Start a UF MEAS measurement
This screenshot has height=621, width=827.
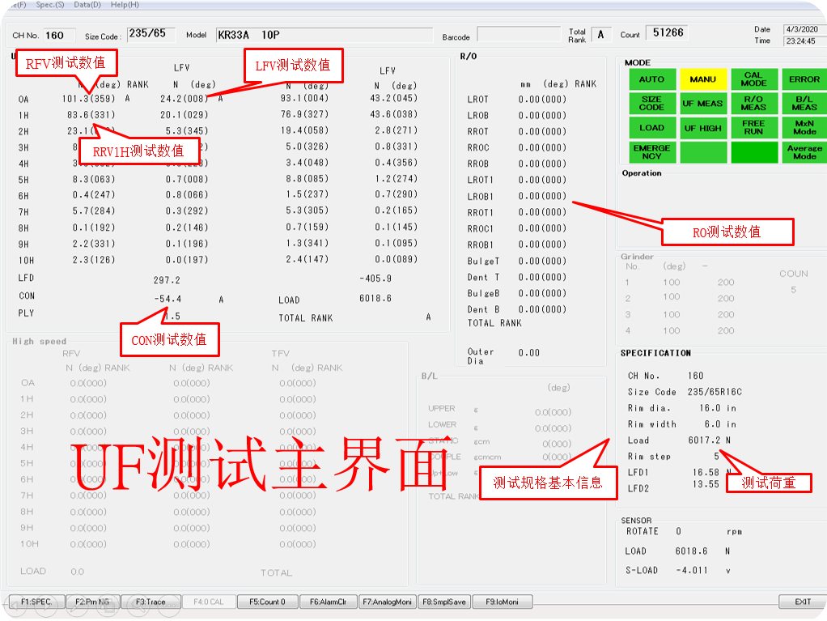[703, 104]
